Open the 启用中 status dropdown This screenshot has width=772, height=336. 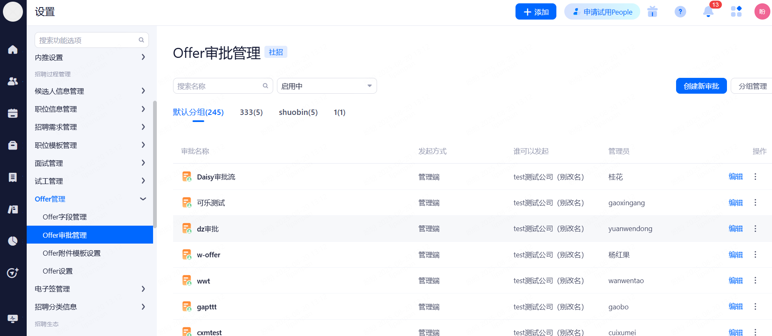click(x=327, y=86)
